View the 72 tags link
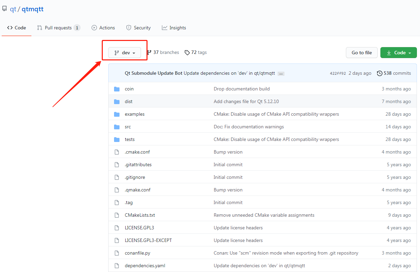The width and height of the screenshot is (420, 272). [x=196, y=53]
